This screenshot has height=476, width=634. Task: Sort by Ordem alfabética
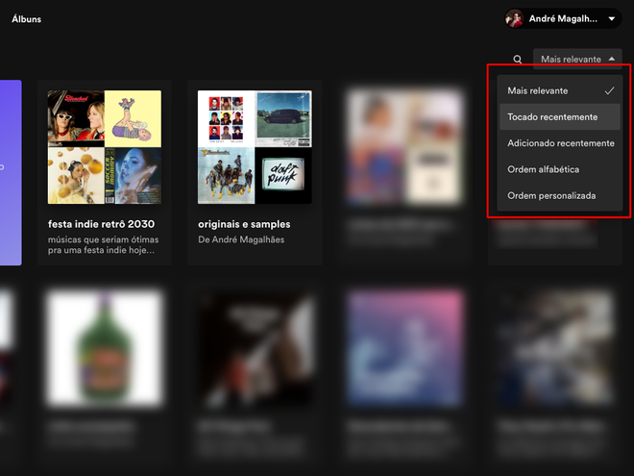(560, 169)
